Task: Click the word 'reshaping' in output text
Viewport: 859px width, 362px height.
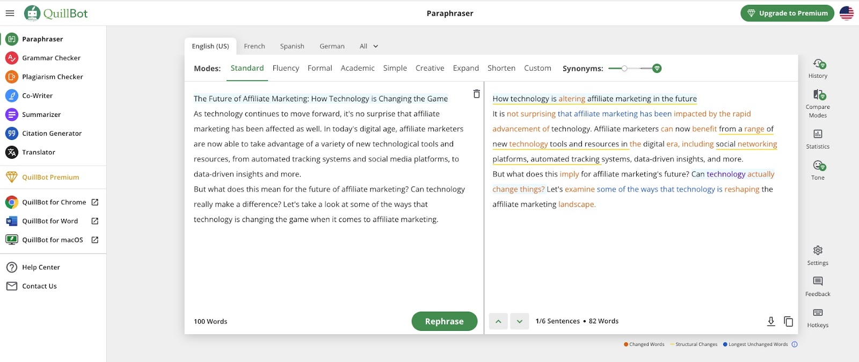Action: pos(742,189)
